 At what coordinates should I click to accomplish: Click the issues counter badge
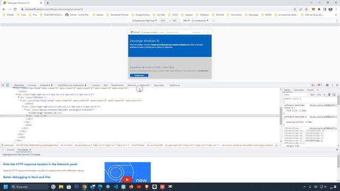[x=320, y=85]
